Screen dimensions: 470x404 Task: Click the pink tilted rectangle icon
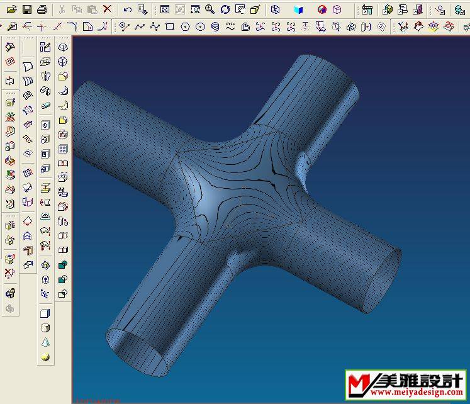coord(10,62)
